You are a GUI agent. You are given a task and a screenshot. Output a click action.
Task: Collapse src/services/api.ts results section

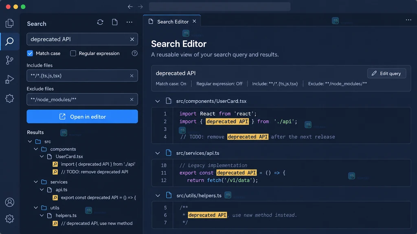coord(158,153)
